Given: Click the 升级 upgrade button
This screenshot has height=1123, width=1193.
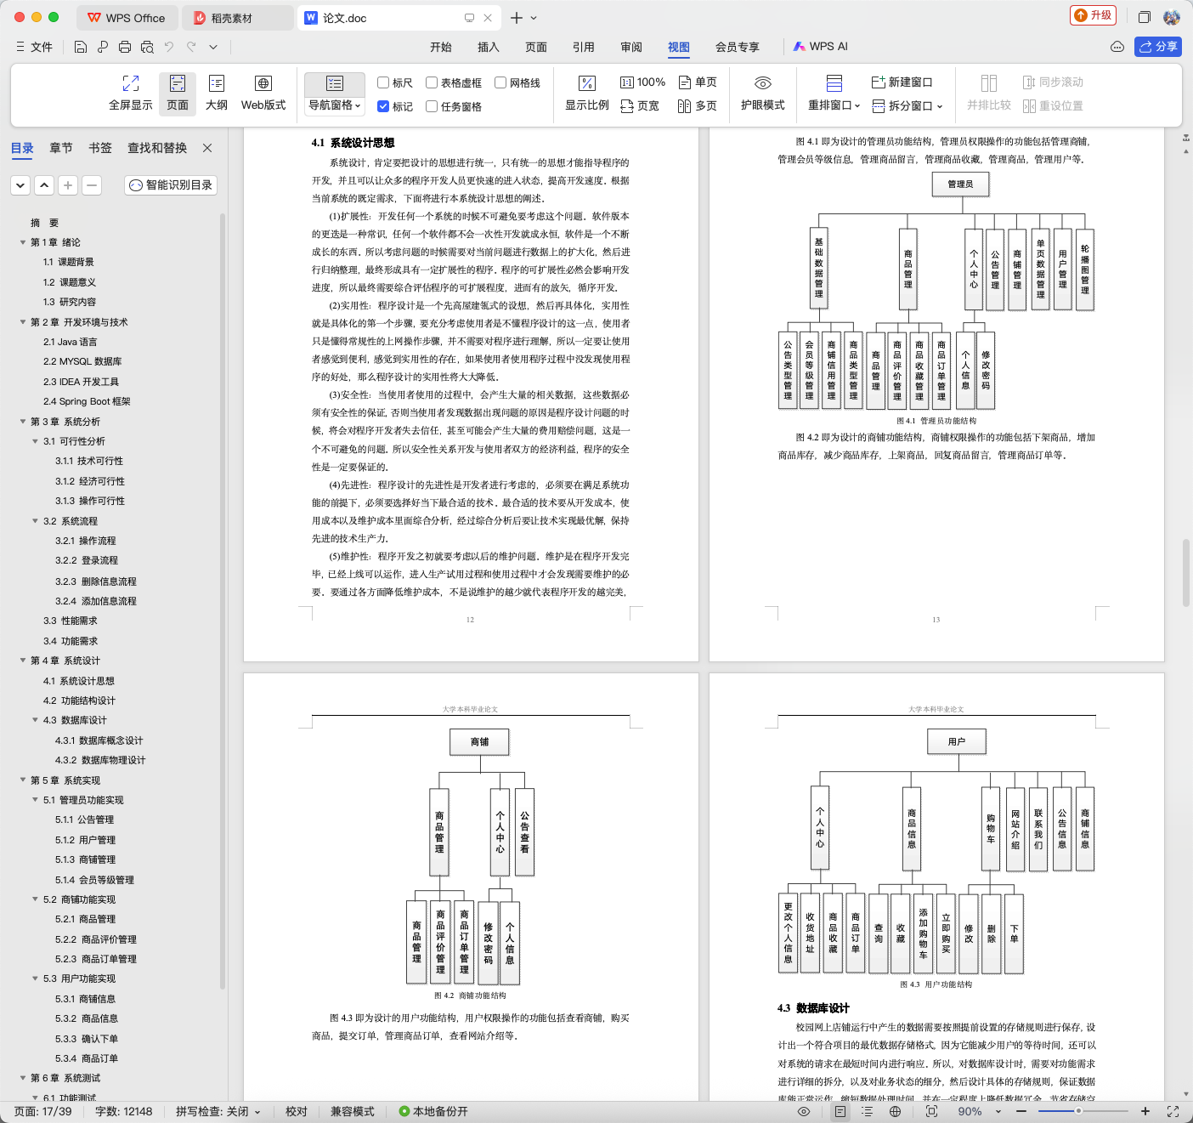Looking at the screenshot, I should click(x=1093, y=15).
